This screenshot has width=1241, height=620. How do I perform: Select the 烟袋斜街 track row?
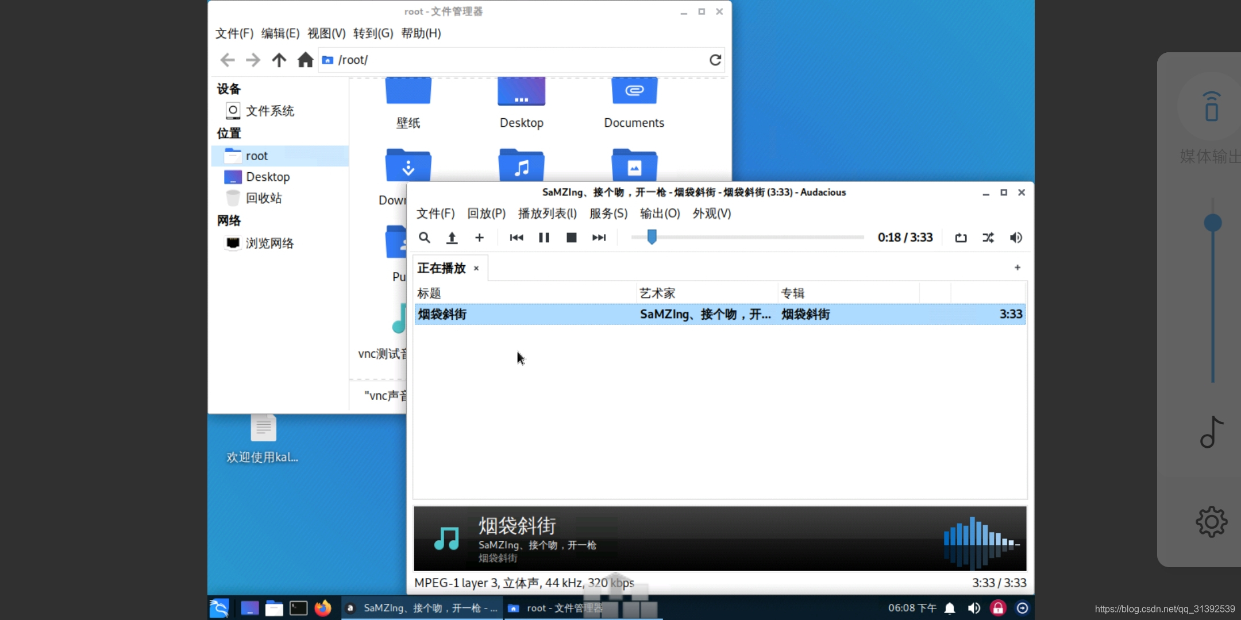720,314
